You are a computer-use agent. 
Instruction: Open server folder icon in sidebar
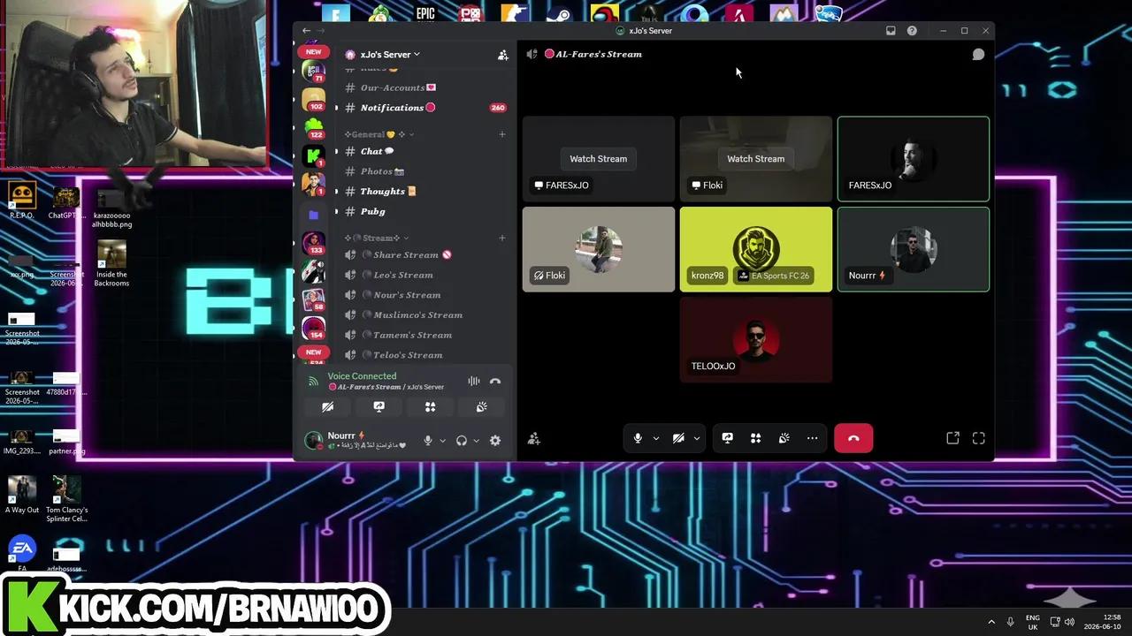pyautogui.click(x=313, y=214)
